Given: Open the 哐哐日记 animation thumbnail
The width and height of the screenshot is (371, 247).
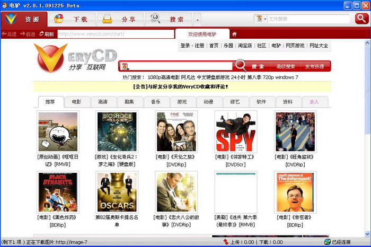Looking at the screenshot, I should [58, 131].
